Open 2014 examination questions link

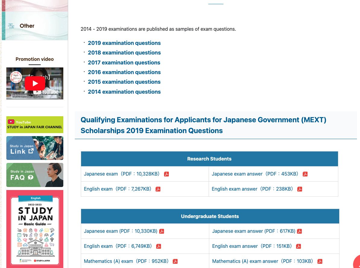point(124,92)
